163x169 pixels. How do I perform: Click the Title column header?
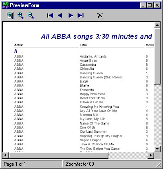tap(84, 45)
